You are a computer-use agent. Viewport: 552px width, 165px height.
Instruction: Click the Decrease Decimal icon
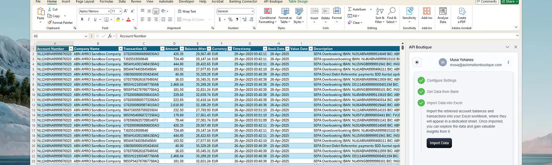coord(251,20)
